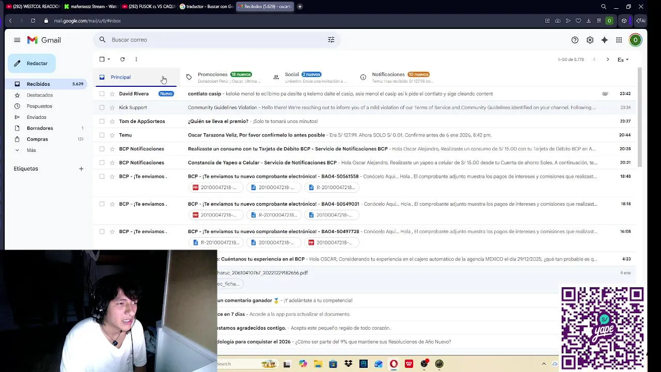The height and width of the screenshot is (372, 661).
Task: Click the Redactar compose button
Action: tap(32, 64)
